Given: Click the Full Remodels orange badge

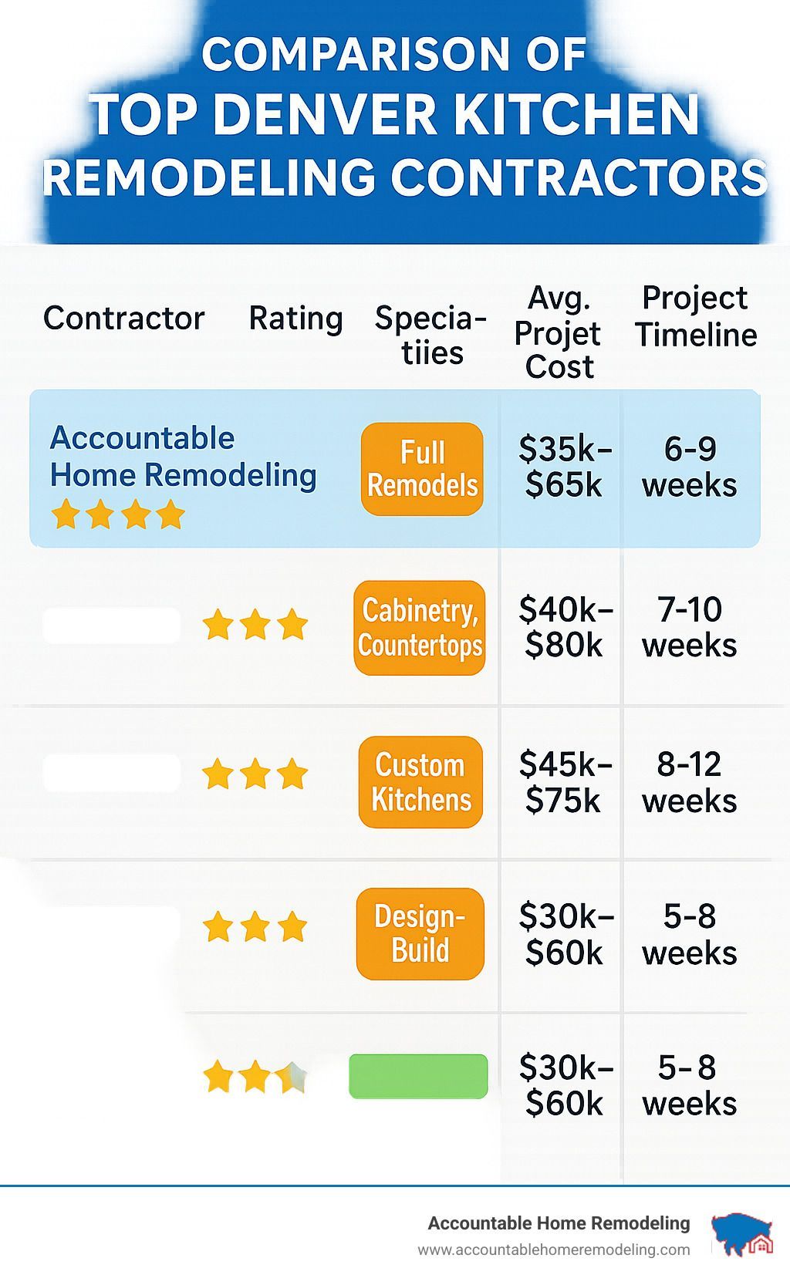Looking at the screenshot, I should point(422,469).
